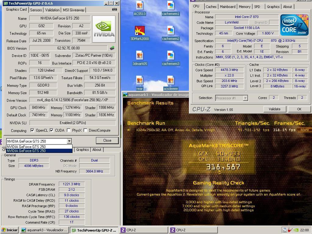
Task: Click the NVIDIA SLI field Enabled (2 GPUs)
Action: (x=73, y=123)
